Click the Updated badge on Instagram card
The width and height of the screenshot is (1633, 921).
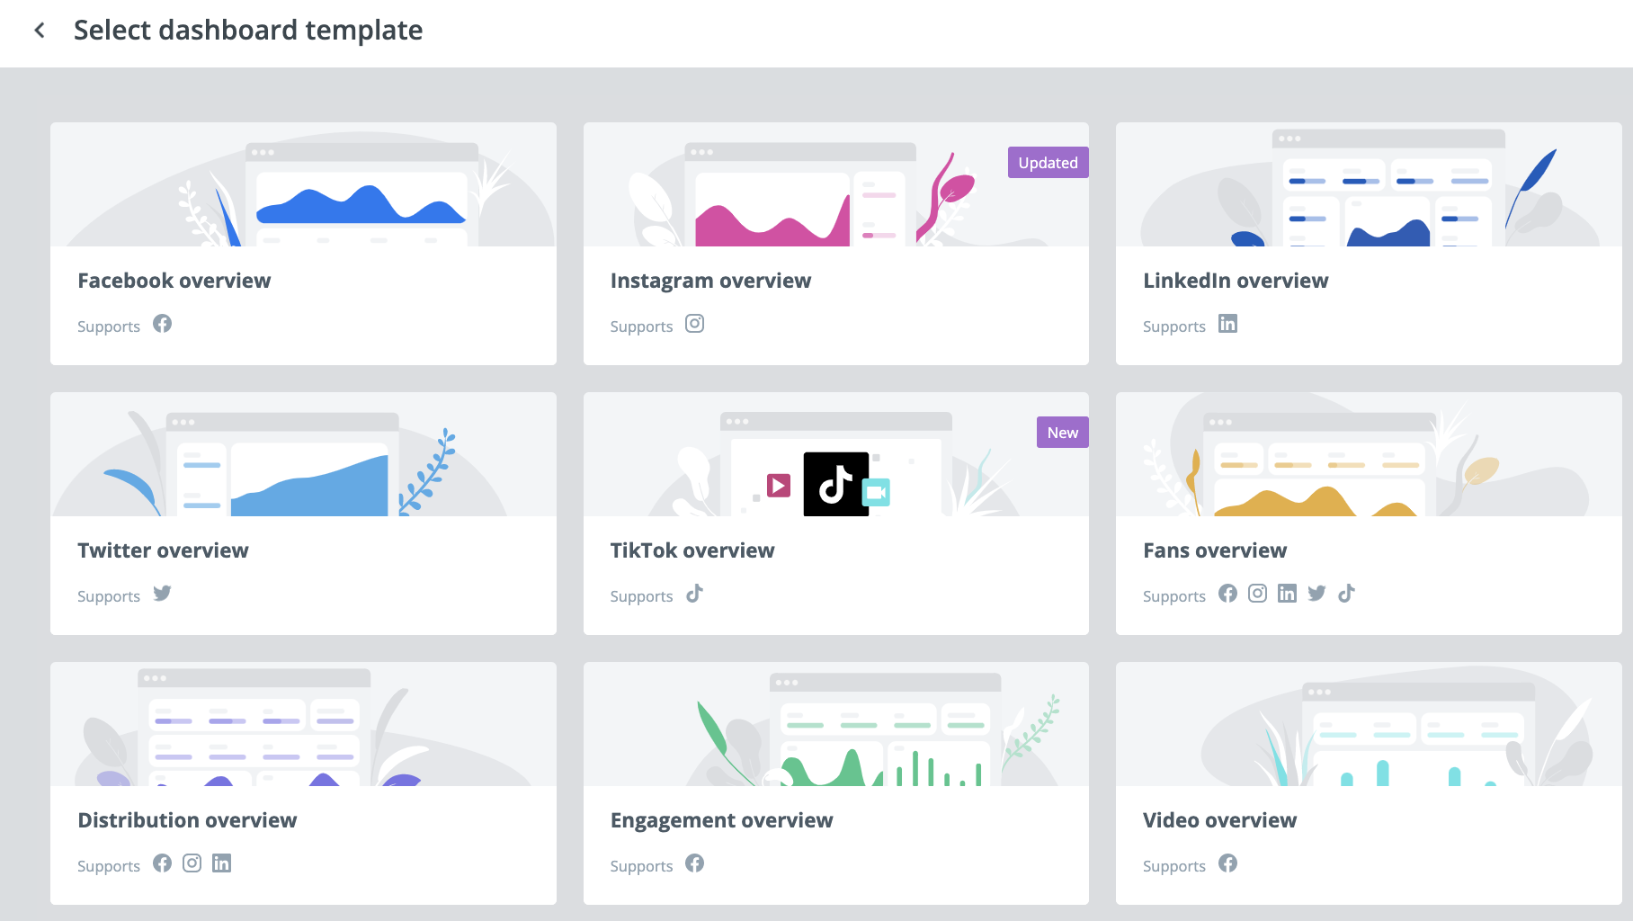1048,163
